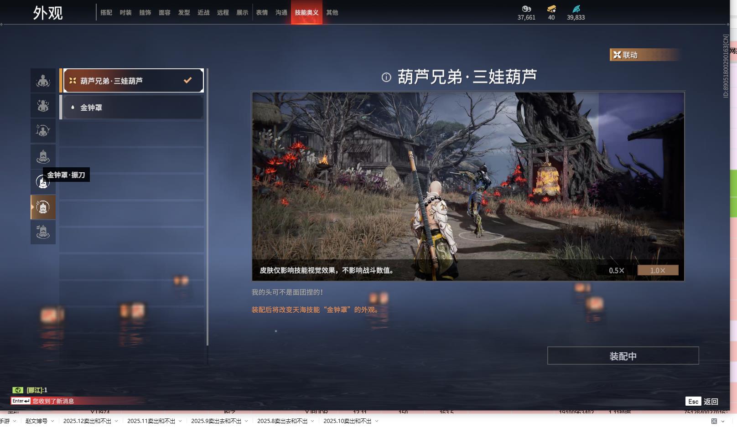
Task: Click the teal feather currency icon above 39,833
Action: tap(576, 9)
